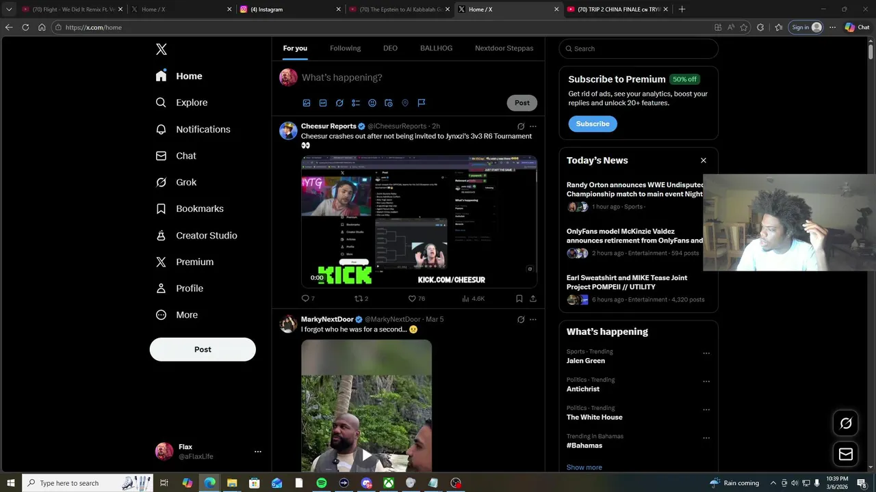Open more options on Cheesur Reports post
This screenshot has height=492, width=876.
click(x=533, y=126)
